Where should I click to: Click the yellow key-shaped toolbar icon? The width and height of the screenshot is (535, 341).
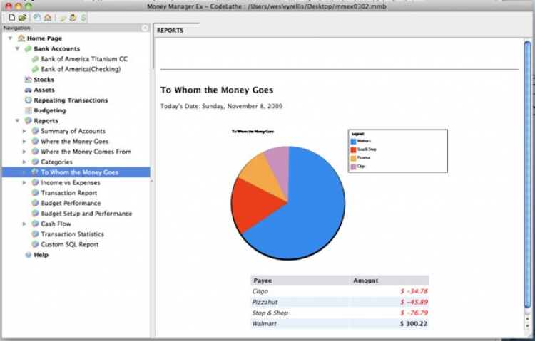(63, 18)
